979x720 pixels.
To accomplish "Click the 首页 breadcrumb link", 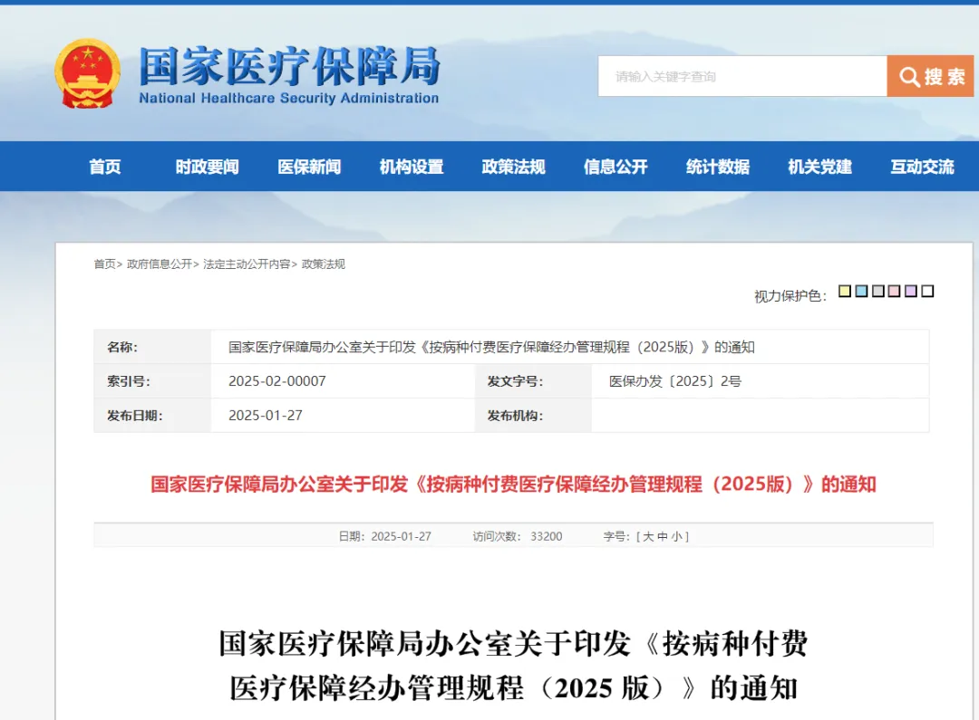I will (104, 264).
